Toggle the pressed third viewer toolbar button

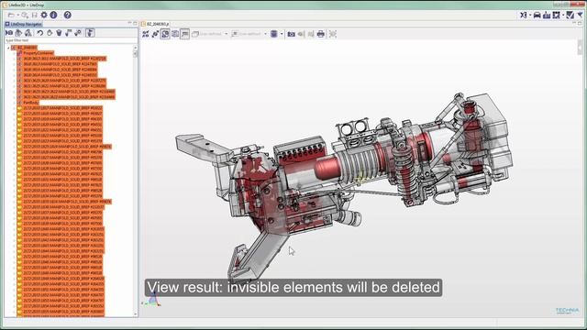click(x=165, y=34)
